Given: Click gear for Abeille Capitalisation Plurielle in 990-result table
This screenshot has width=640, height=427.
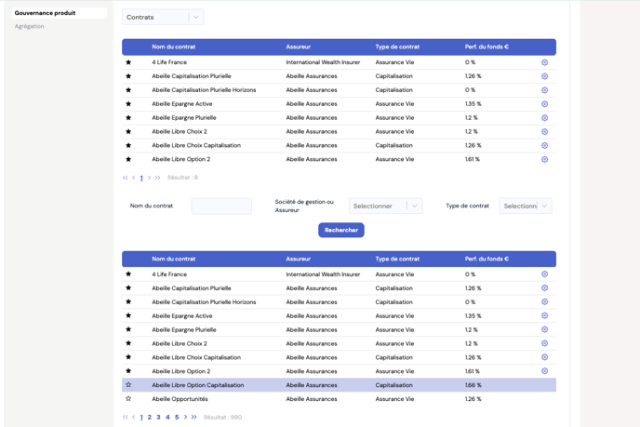Looking at the screenshot, I should coord(544,288).
